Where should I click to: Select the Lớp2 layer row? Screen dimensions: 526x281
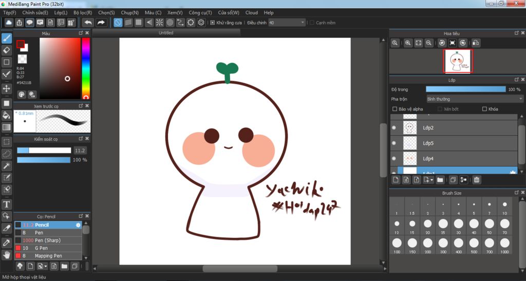(455, 127)
